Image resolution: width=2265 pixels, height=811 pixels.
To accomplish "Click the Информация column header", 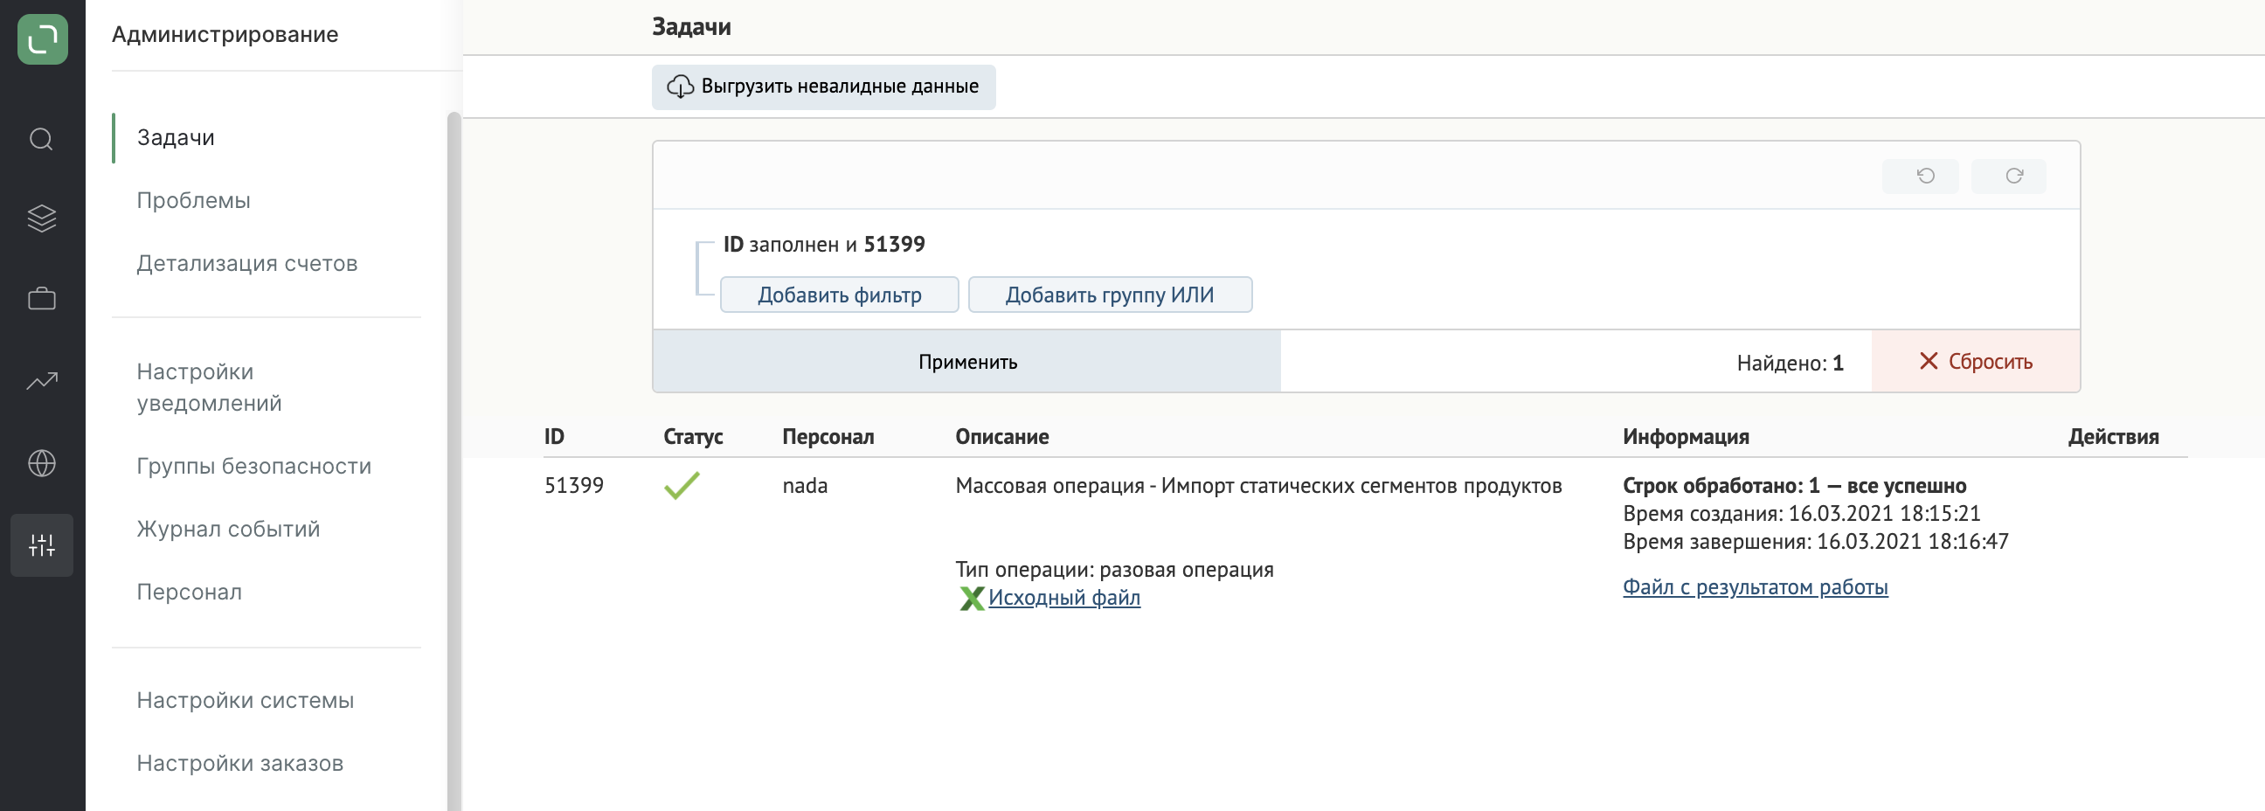I will click(1686, 436).
